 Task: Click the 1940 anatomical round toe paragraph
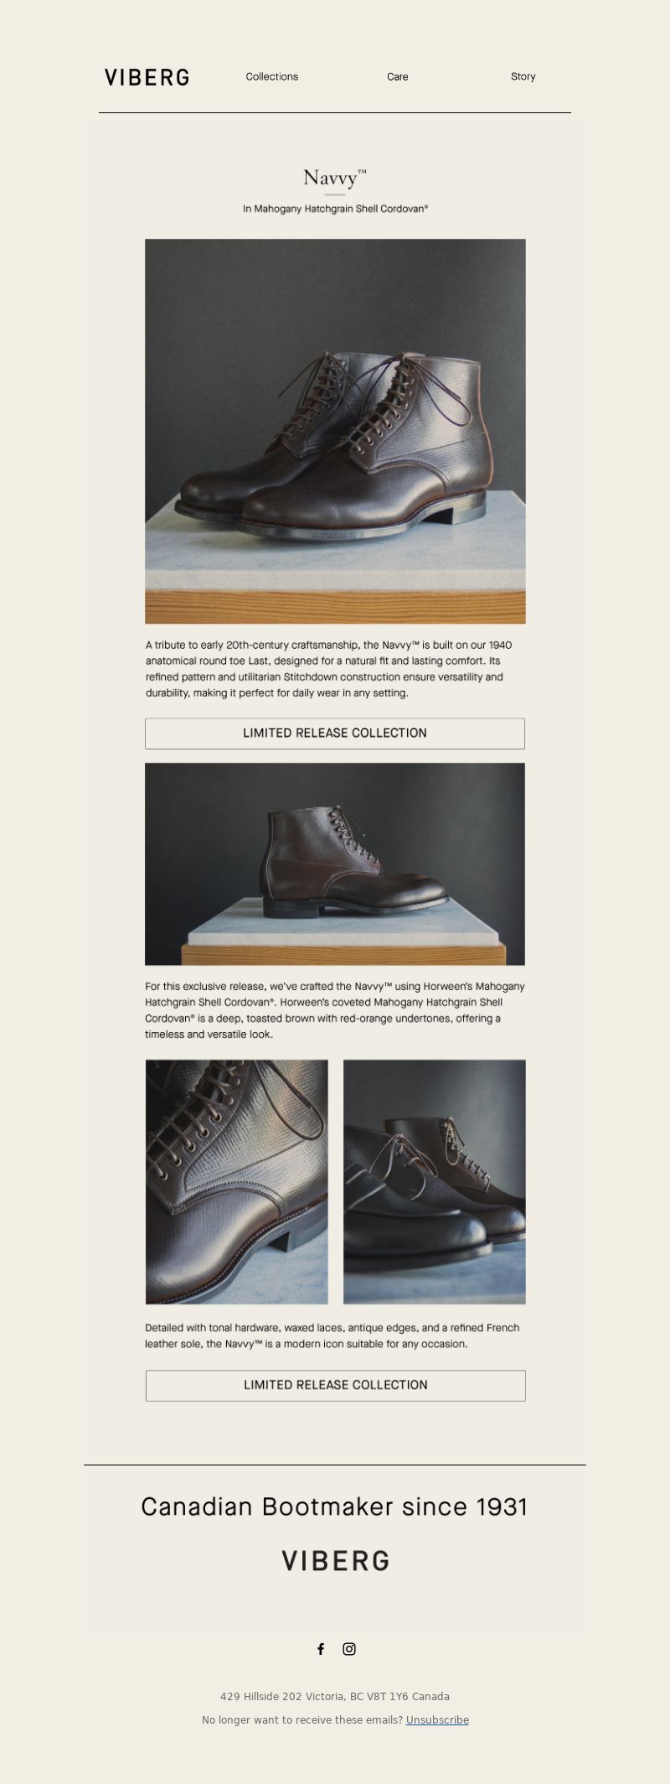[x=329, y=669]
